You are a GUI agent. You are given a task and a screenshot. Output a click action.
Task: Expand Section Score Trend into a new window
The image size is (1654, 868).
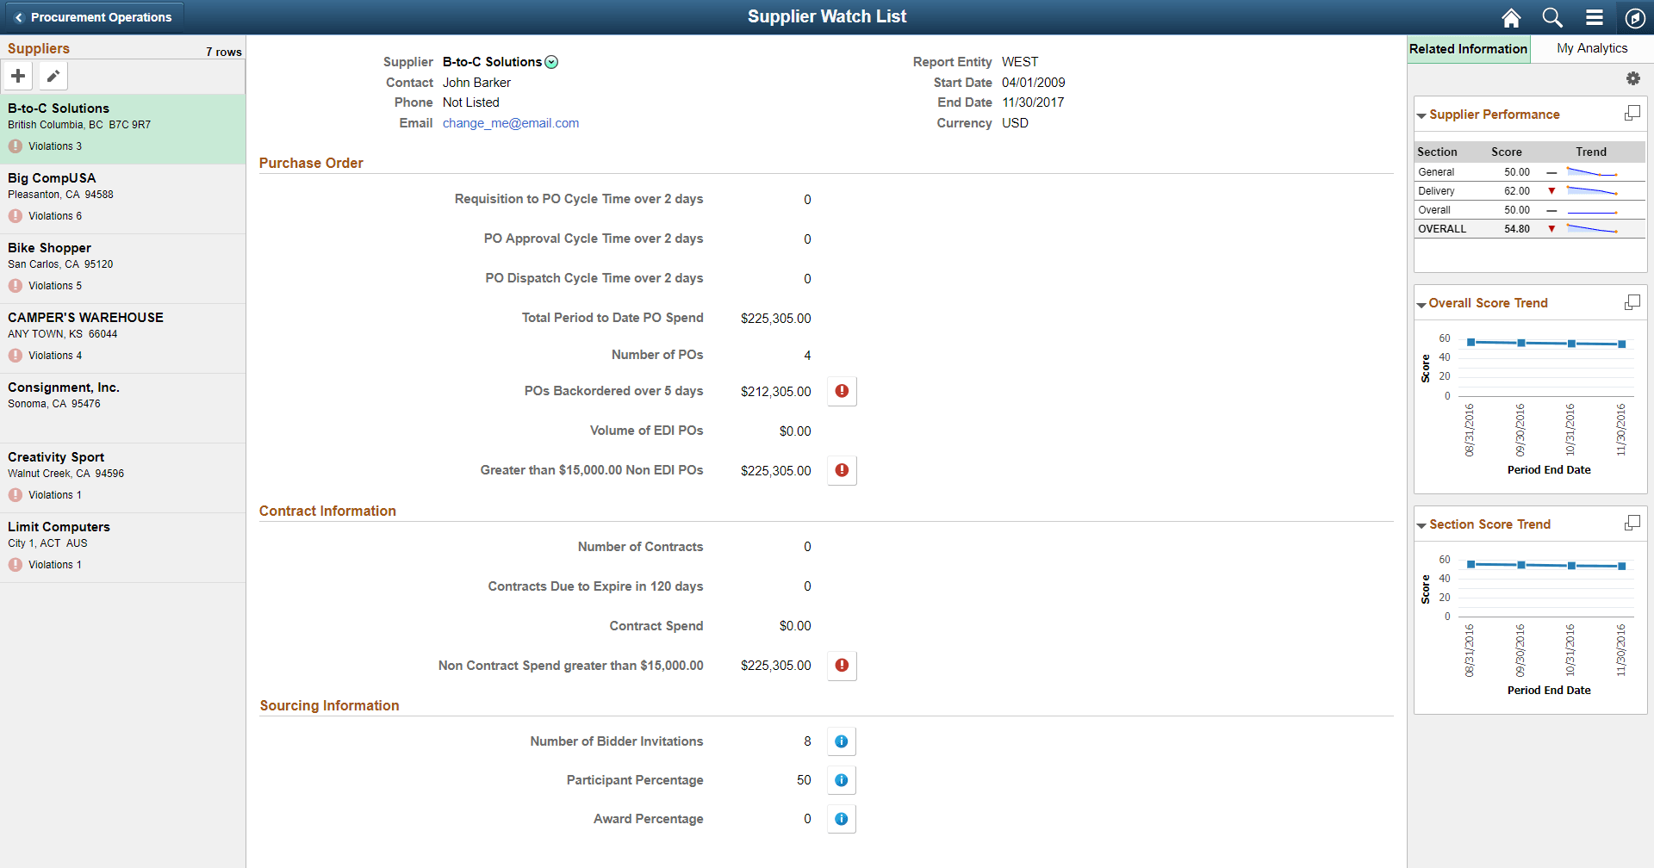coord(1632,522)
